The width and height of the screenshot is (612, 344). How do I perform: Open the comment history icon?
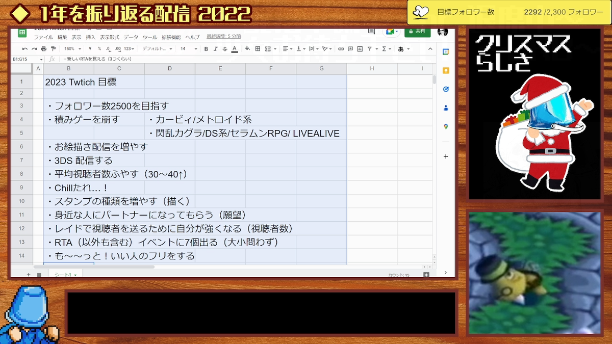pos(371,31)
